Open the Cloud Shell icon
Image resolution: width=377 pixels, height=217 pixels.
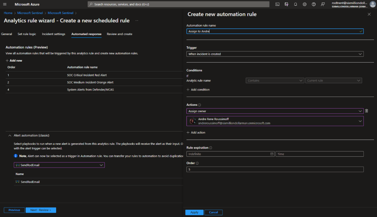tap(277, 5)
